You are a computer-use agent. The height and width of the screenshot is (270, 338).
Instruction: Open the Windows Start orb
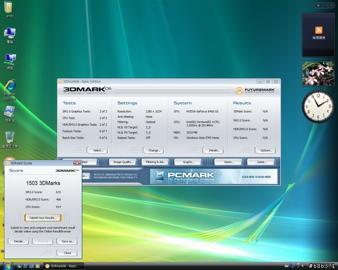coord(8,266)
